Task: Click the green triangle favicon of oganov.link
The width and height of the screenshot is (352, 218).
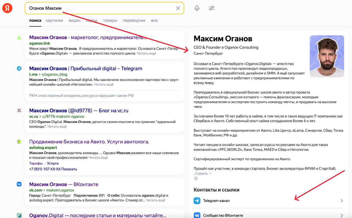Action: [19, 37]
